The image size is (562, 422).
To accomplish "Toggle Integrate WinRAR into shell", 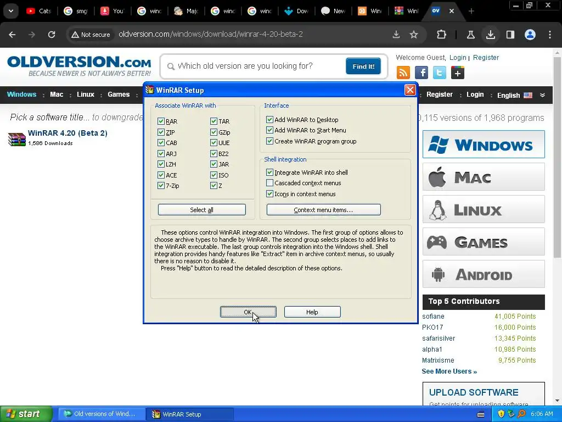I will 269,172.
